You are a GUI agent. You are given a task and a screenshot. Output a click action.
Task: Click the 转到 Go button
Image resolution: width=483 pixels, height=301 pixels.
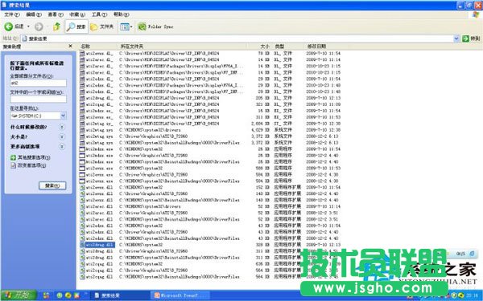[x=471, y=39]
